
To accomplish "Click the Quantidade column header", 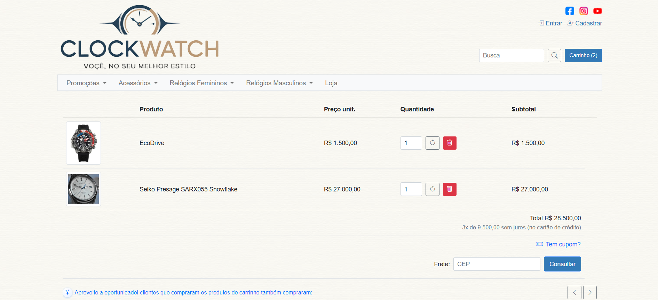I will tap(417, 109).
